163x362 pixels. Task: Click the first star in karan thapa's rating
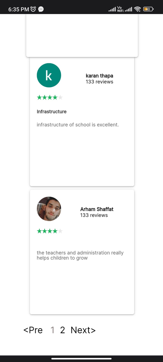[x=39, y=97]
